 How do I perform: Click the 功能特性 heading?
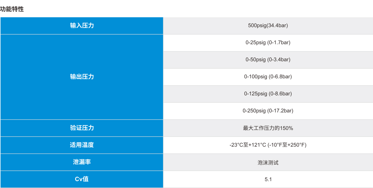pyautogui.click(x=12, y=9)
